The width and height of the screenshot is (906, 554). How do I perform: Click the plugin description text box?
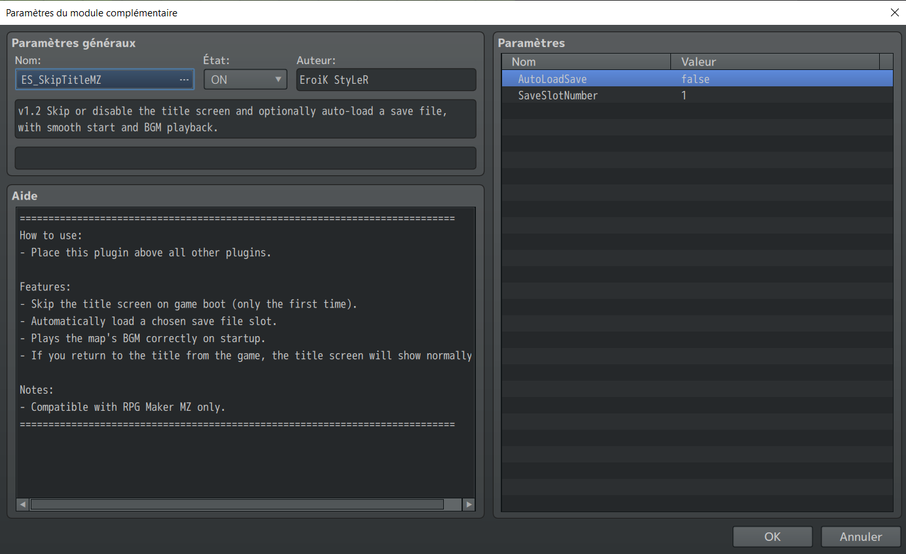click(x=245, y=119)
